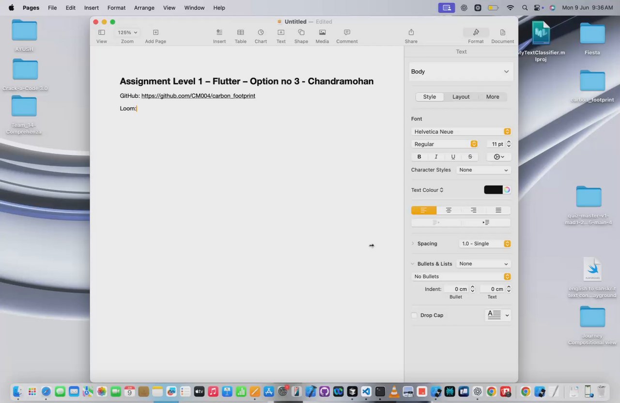
Task: Toggle Strikethrough text style
Action: [470, 157]
